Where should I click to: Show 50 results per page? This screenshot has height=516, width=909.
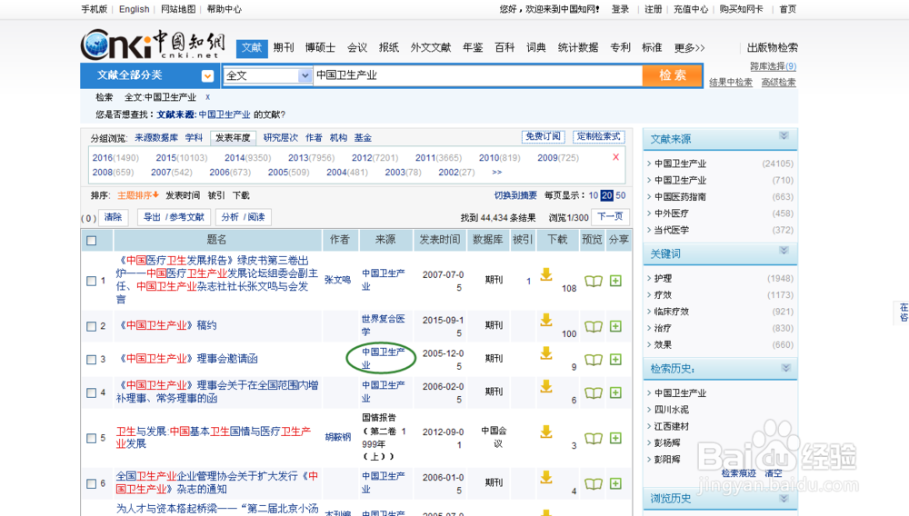(620, 195)
